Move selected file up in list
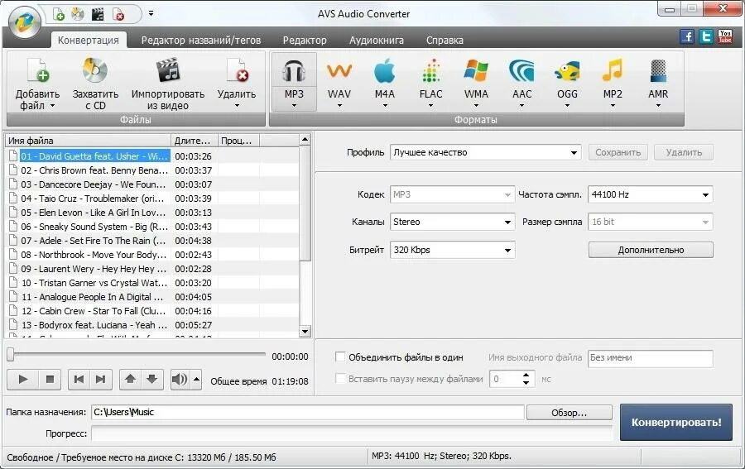 (x=130, y=379)
